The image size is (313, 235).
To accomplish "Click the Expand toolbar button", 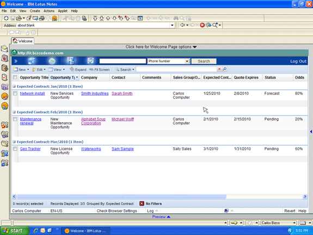I will point(78,69).
